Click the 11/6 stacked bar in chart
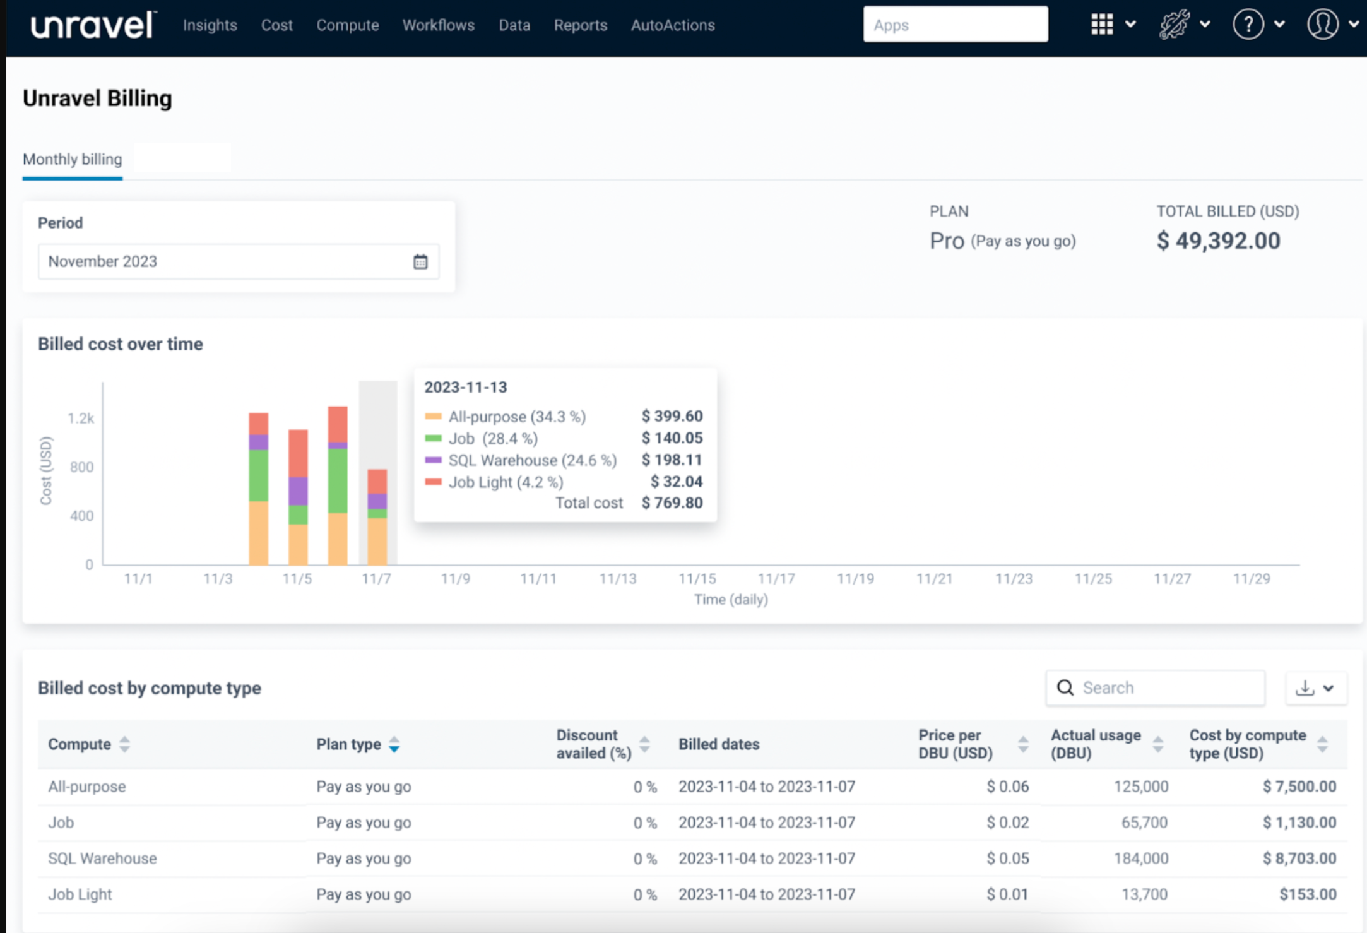Screen dimensions: 1367x933 click(338, 485)
